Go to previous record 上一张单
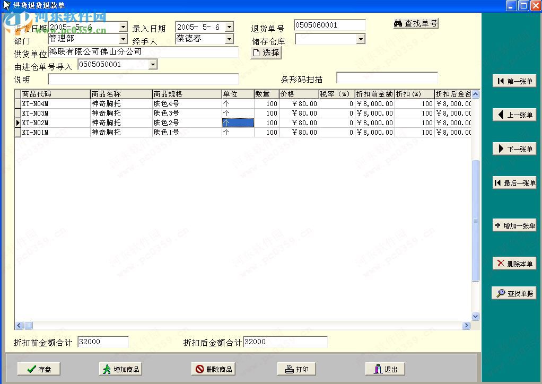Screen dimensions: 542x384 [x=514, y=115]
